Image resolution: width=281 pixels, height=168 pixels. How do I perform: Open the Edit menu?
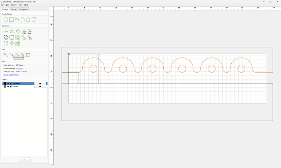[x=7, y=5]
